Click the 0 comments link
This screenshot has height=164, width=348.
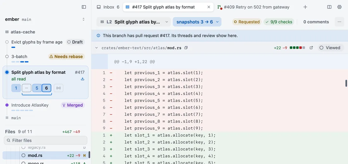coord(316,22)
